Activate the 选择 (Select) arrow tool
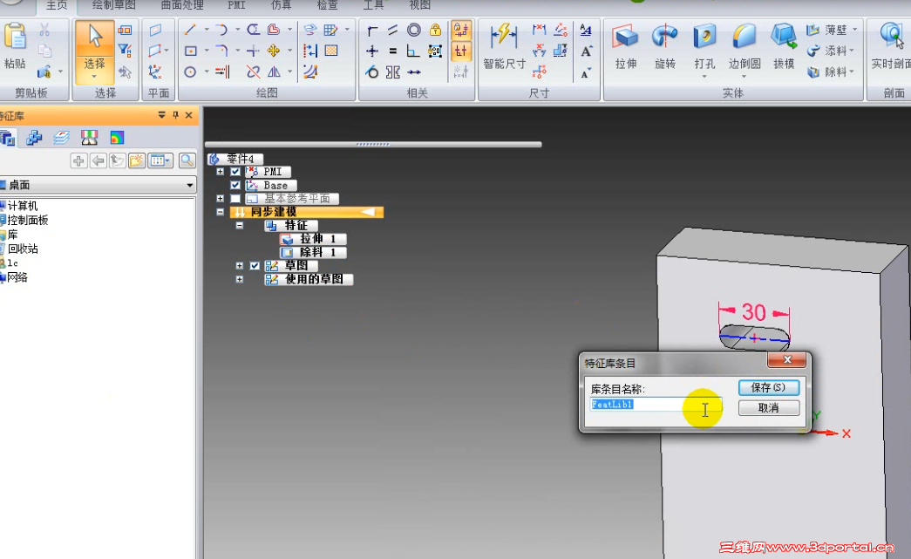The height and width of the screenshot is (559, 911). coord(94,51)
